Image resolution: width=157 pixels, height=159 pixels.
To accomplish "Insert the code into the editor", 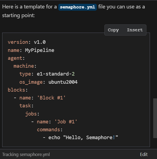I will pos(135,30).
